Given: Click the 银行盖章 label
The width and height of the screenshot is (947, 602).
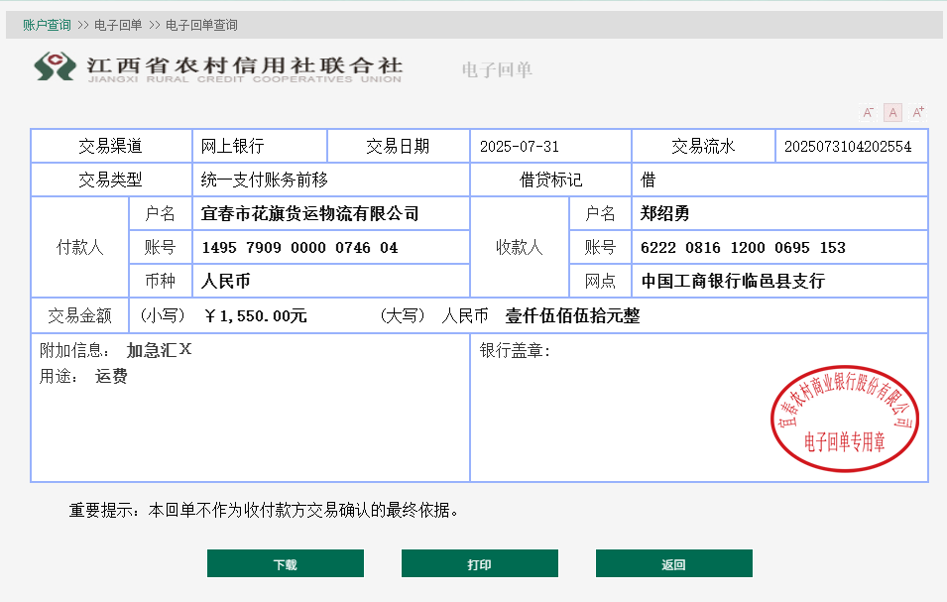Looking at the screenshot, I should coord(515,350).
